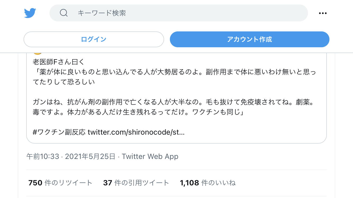
Task: Click the Twitter Web App source link
Action: [x=150, y=156]
